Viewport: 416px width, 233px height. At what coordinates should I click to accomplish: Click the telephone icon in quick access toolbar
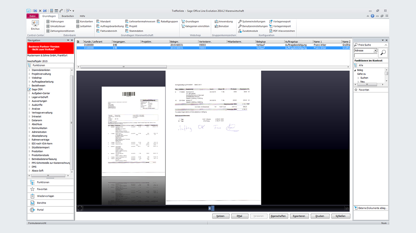coord(61,11)
